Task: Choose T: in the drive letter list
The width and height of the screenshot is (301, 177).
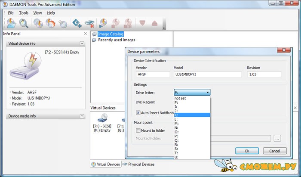Action: pyautogui.click(x=192, y=153)
